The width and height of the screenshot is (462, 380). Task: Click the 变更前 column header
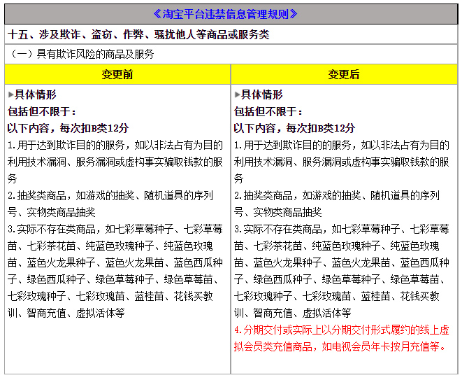117,74
